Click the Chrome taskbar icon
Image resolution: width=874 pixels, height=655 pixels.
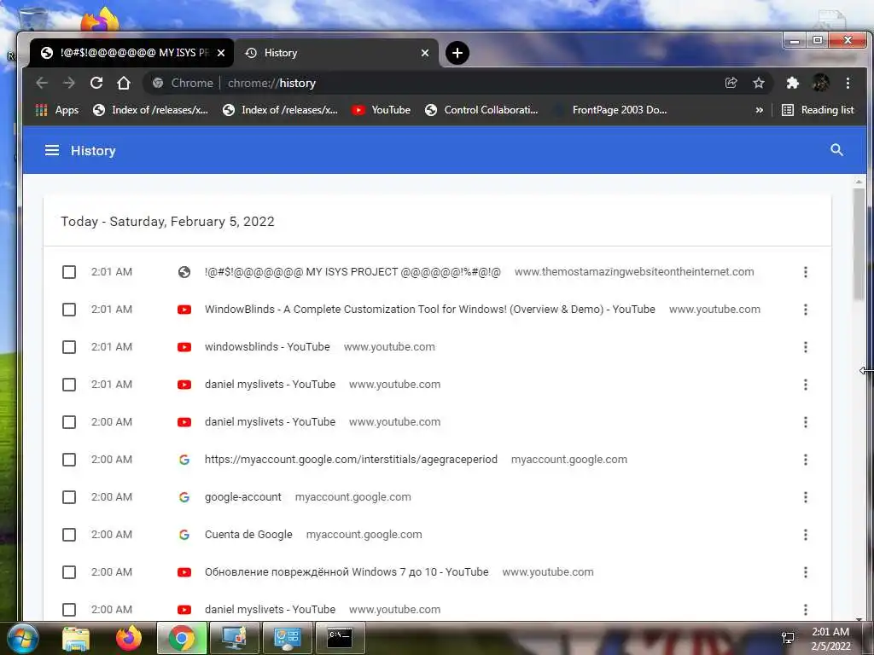182,638
